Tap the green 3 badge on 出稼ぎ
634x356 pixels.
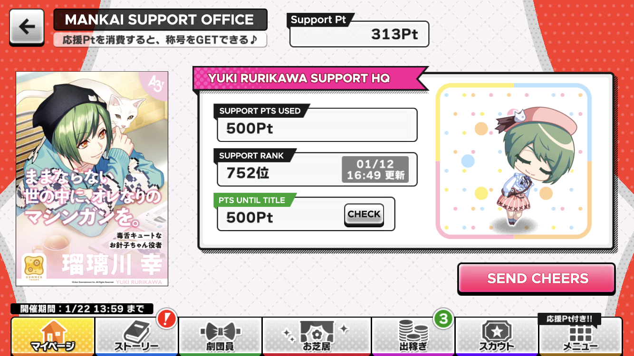pos(443,319)
